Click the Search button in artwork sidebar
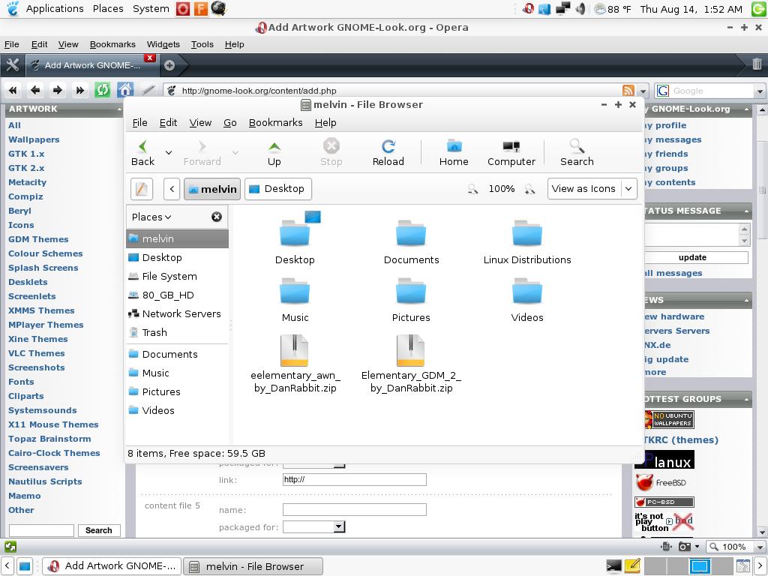 click(x=99, y=530)
